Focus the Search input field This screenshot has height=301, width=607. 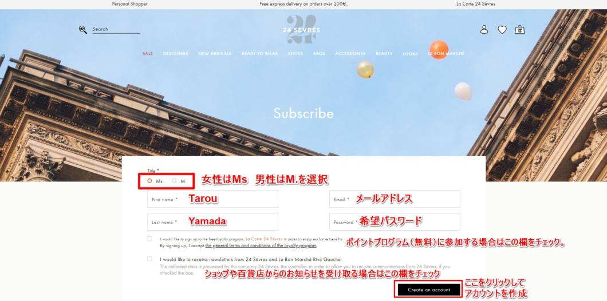click(x=116, y=29)
